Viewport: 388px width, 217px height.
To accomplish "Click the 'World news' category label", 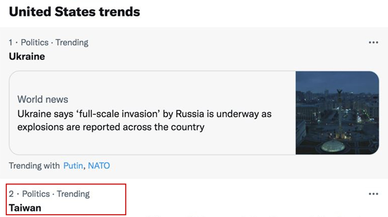I will (x=43, y=99).
